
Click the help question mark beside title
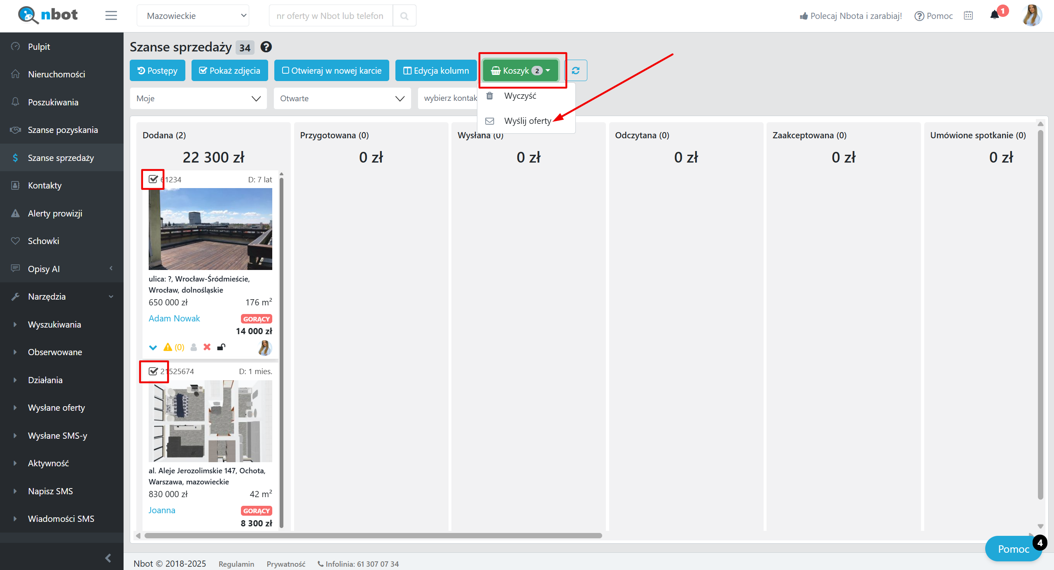point(266,47)
